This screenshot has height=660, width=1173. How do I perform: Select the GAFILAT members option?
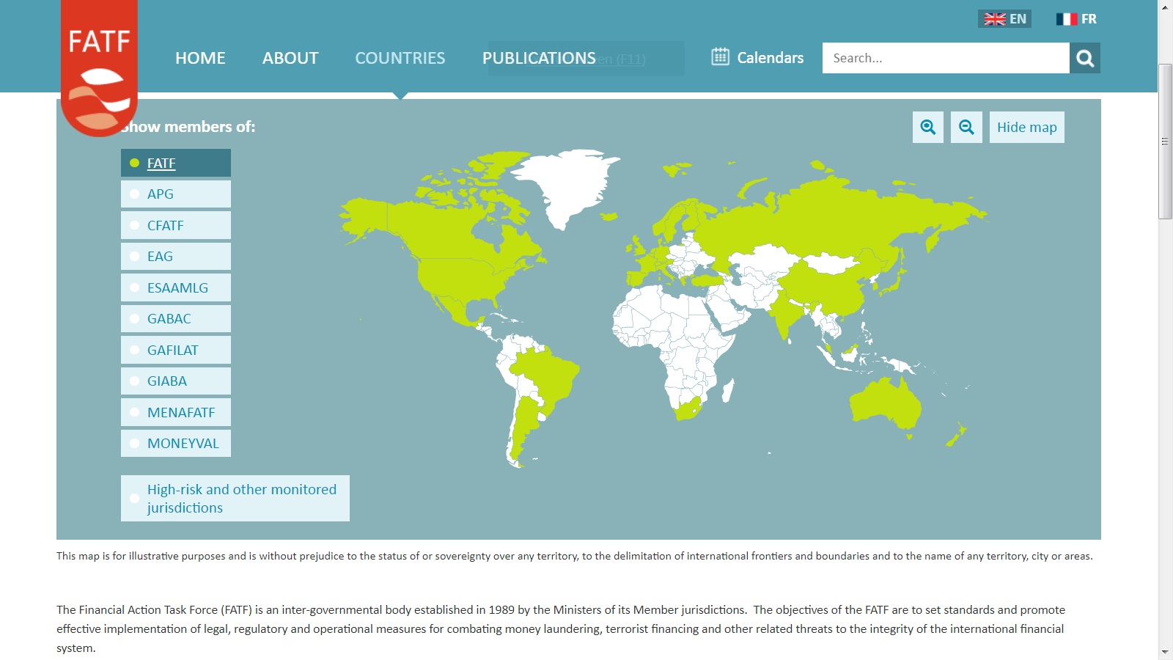pos(176,350)
